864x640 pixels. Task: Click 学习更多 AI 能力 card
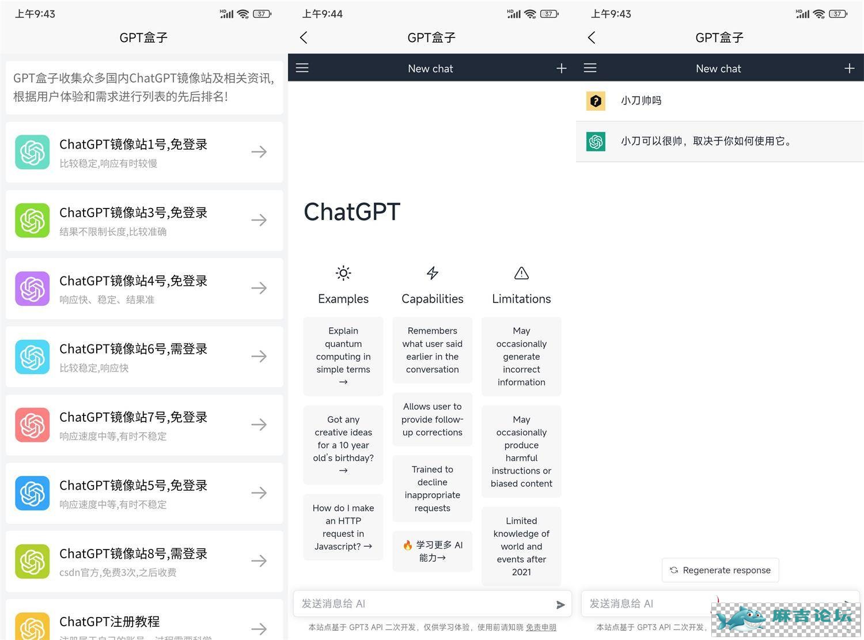[x=433, y=551]
